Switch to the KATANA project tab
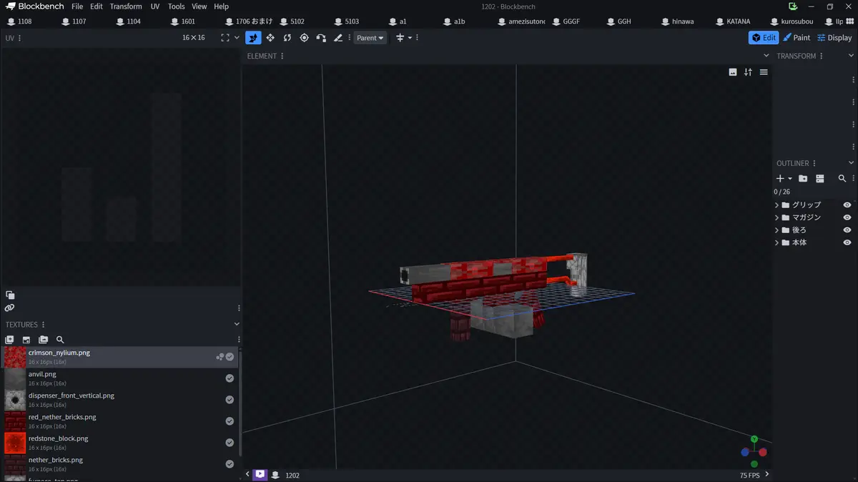858x482 pixels. click(x=737, y=21)
